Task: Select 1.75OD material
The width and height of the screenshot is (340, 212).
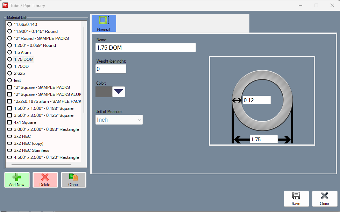Action: coord(21,66)
